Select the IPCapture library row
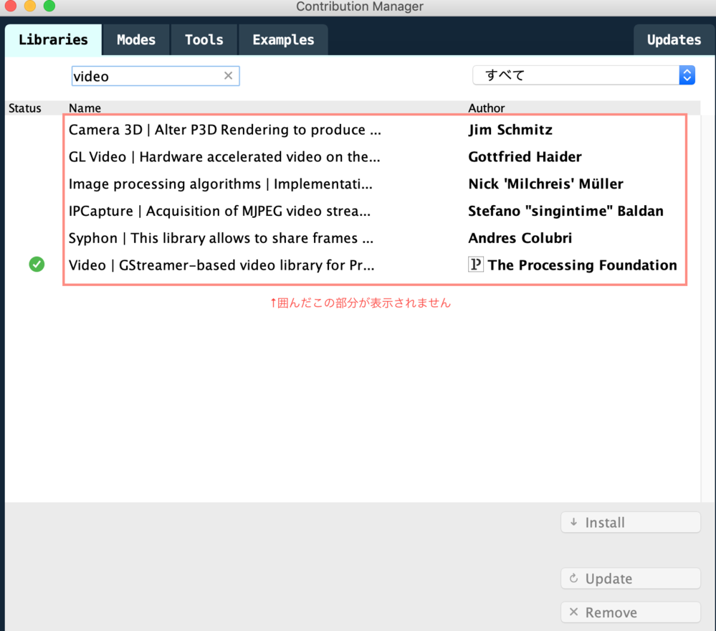 (x=353, y=211)
